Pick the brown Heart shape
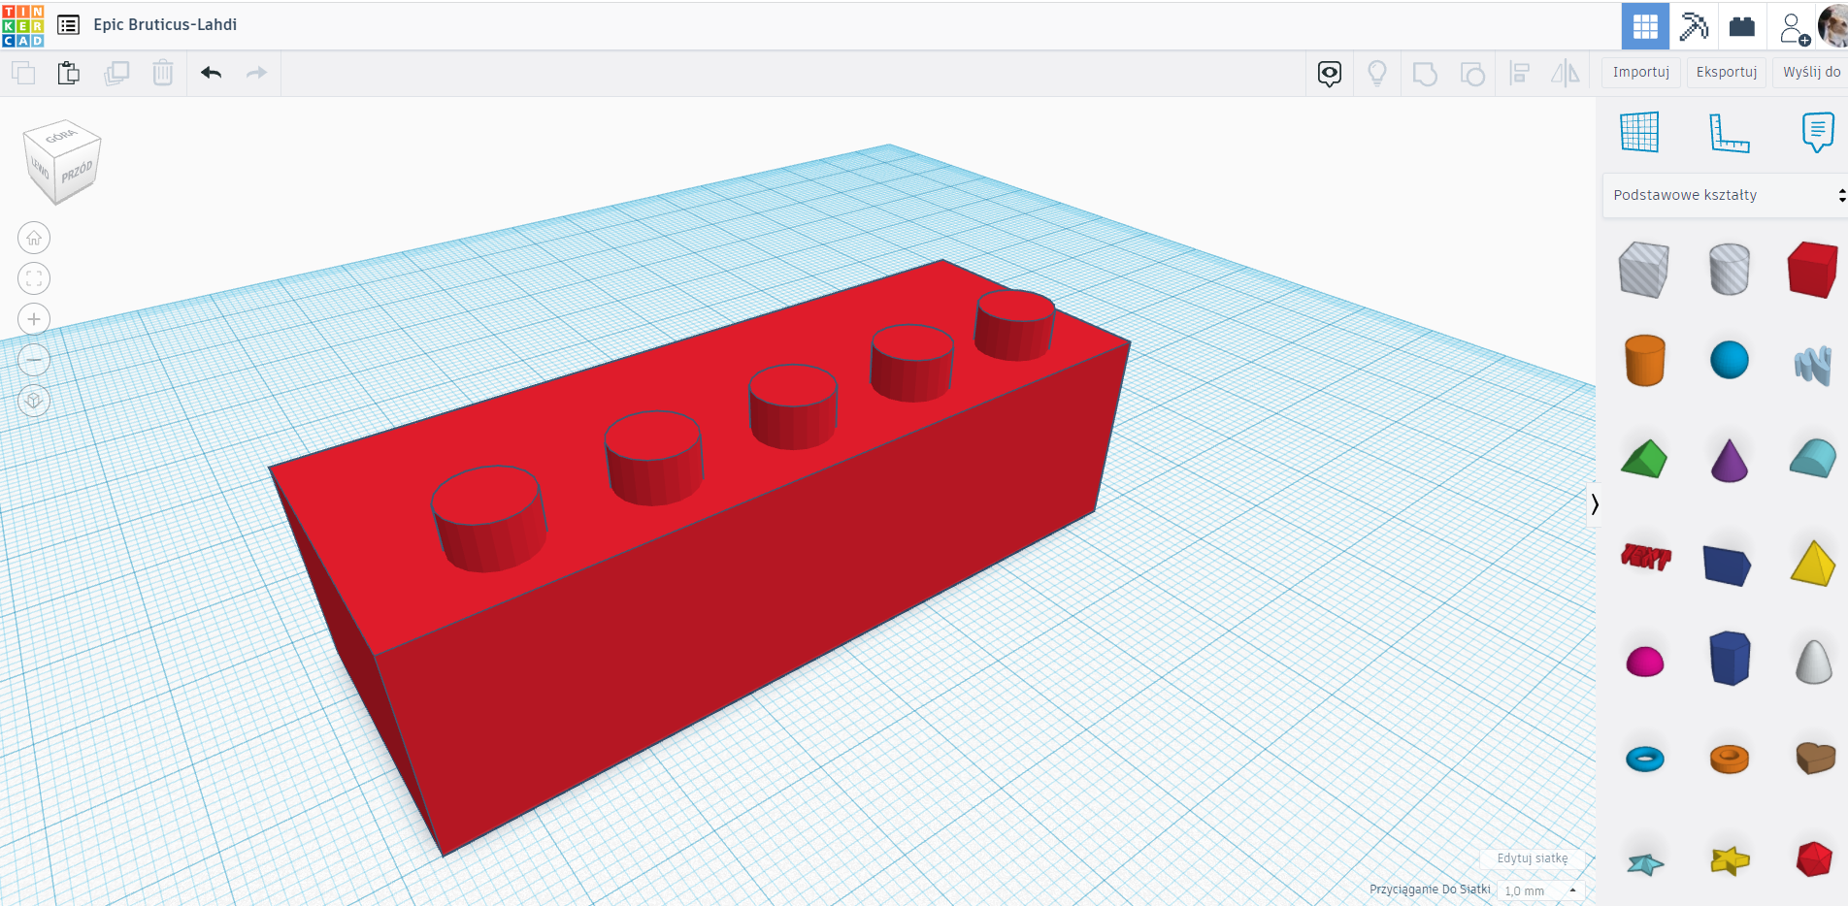The width and height of the screenshot is (1848, 906). (1815, 758)
